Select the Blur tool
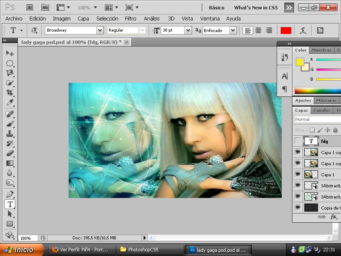341x256 pixels. 10,173
